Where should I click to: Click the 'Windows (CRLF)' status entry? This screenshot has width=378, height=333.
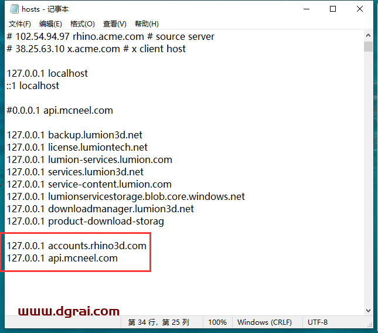(264, 322)
